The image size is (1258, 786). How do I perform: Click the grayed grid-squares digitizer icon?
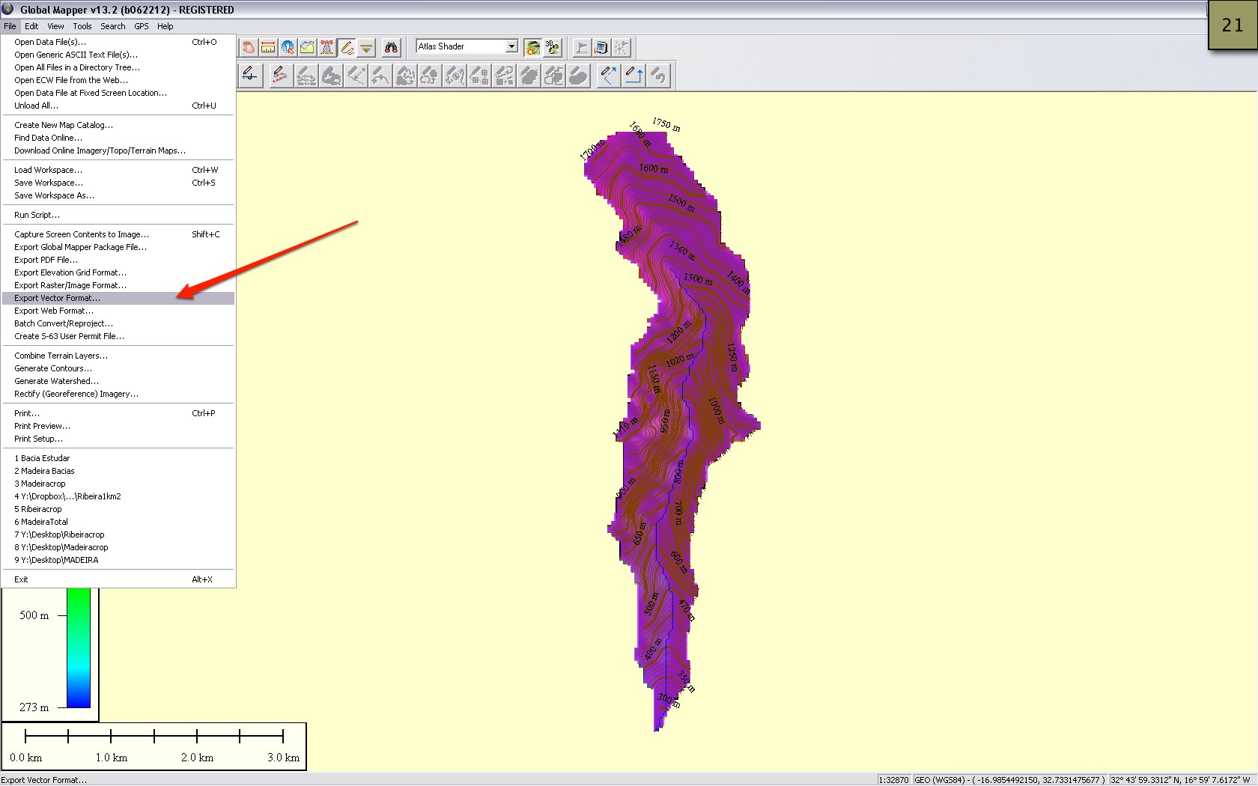point(479,76)
